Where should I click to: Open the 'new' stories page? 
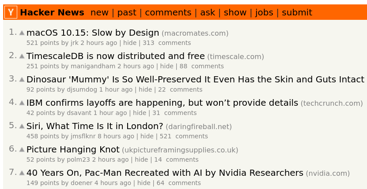coord(99,12)
